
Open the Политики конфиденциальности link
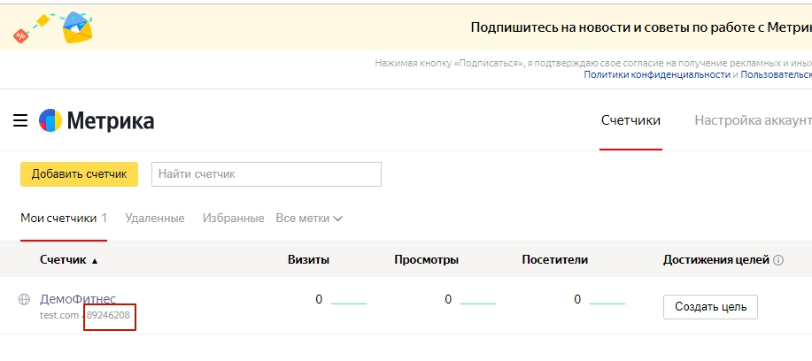(657, 74)
